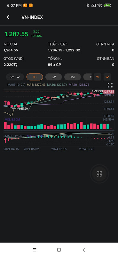
Task: Tap the GTGD value 2,220Tỷ
Action: click(x=11, y=65)
